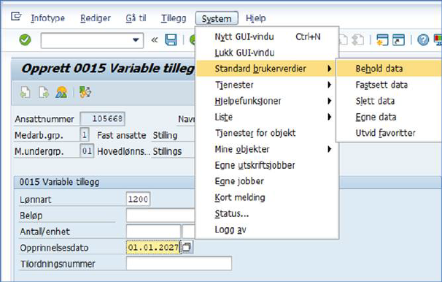Click the greyed-out last page icon
Viewport: 442px width, 282px height.
coord(358,39)
